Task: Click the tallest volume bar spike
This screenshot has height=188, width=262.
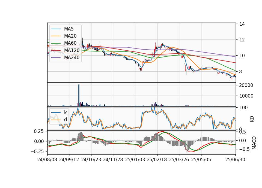Action: 79,95
